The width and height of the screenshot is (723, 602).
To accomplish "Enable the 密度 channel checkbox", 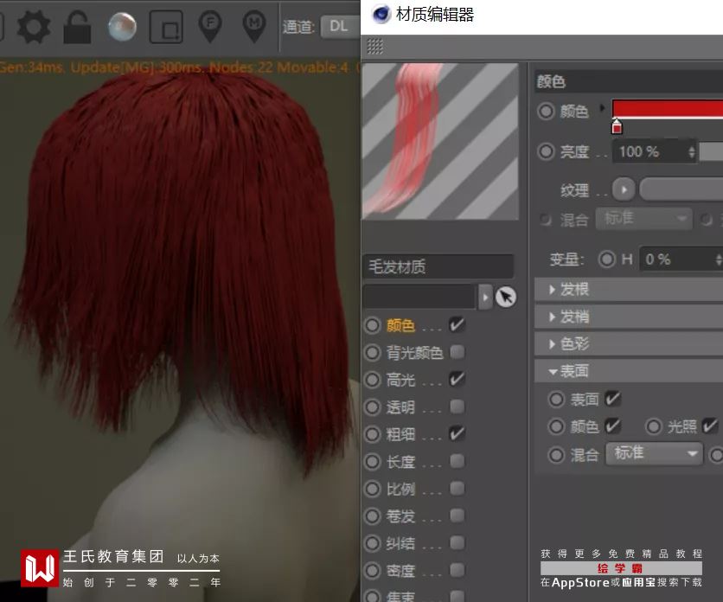I will click(457, 570).
